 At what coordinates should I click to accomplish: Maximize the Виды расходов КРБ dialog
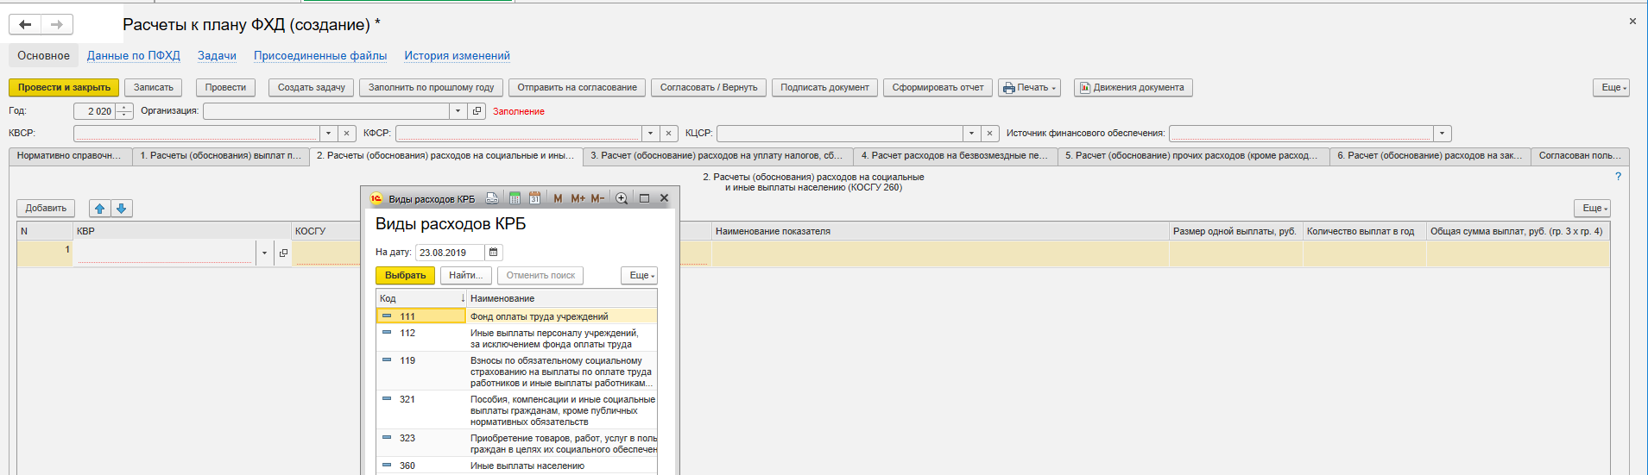coord(644,198)
